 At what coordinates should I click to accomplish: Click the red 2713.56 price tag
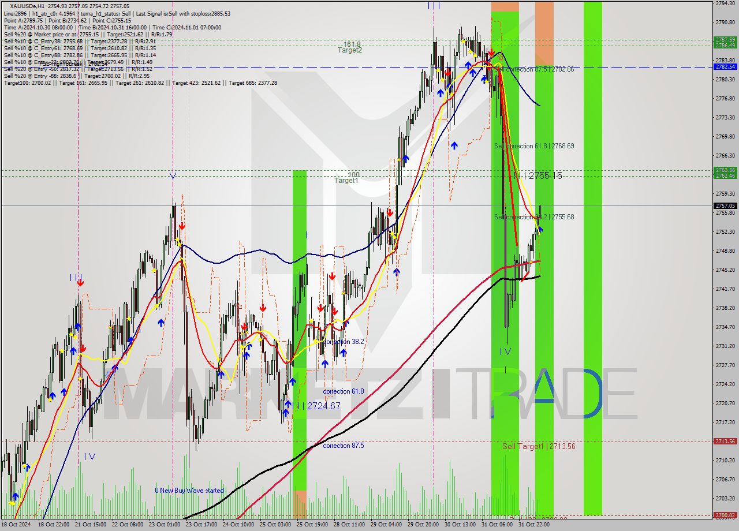point(725,441)
